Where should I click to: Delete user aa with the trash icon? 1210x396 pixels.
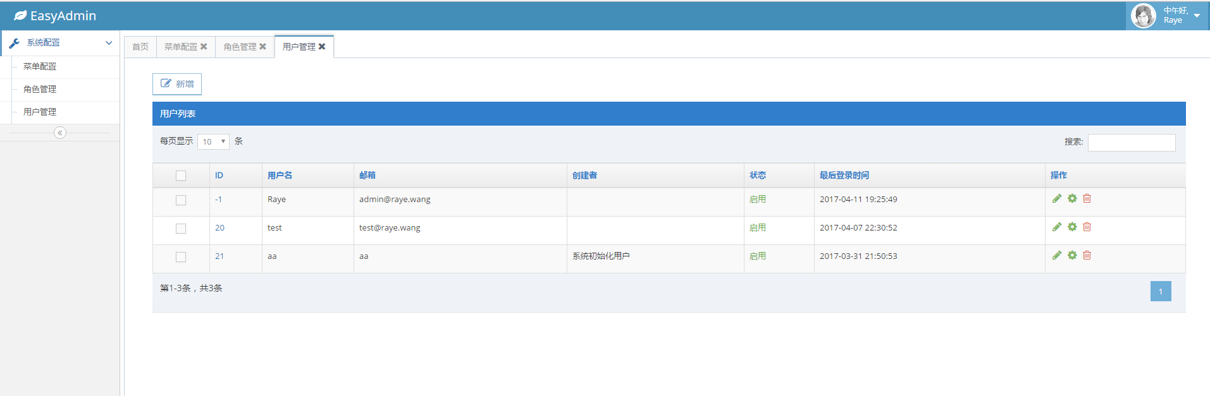[x=1087, y=255]
